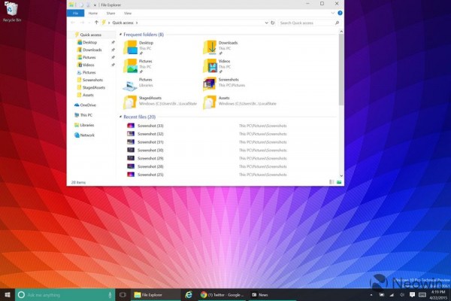Open the Downloads folder in Frequent folders
This screenshot has height=301, width=451.
211,47
